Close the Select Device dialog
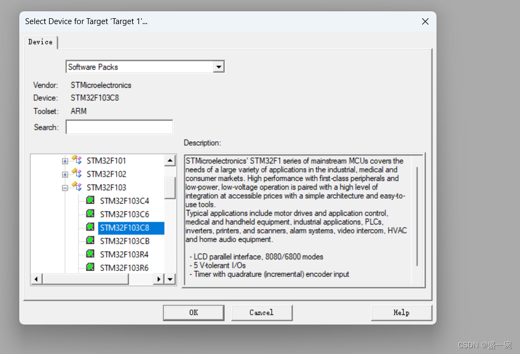The width and height of the screenshot is (520, 354). [425, 21]
